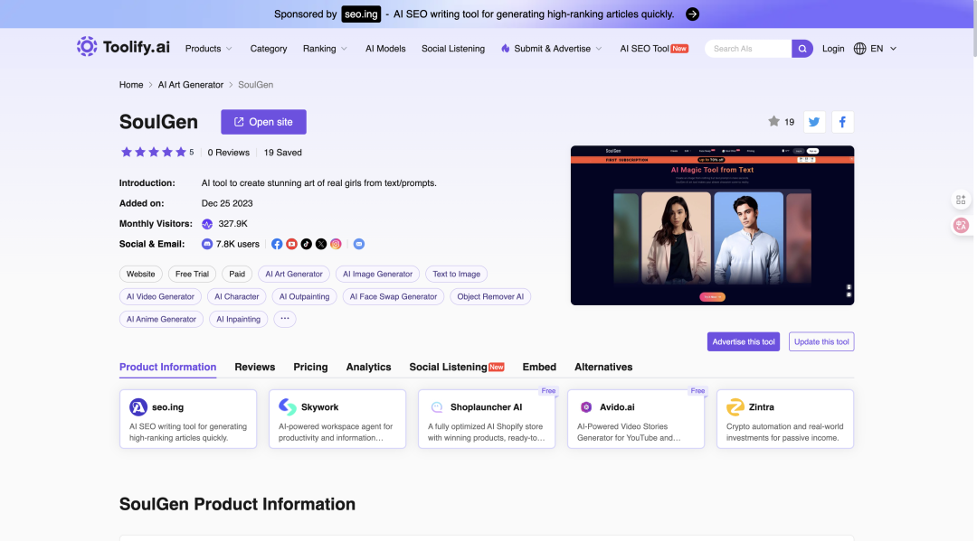This screenshot has width=977, height=541.
Task: Click the flame icon beside Submit & Advertise
Action: (x=506, y=49)
